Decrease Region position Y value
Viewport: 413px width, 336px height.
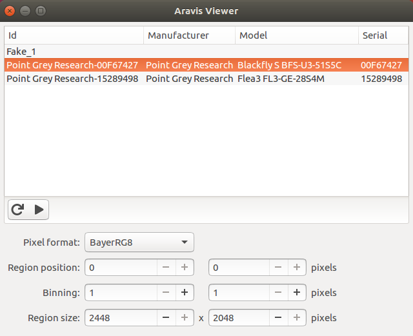pyautogui.click(x=278, y=268)
